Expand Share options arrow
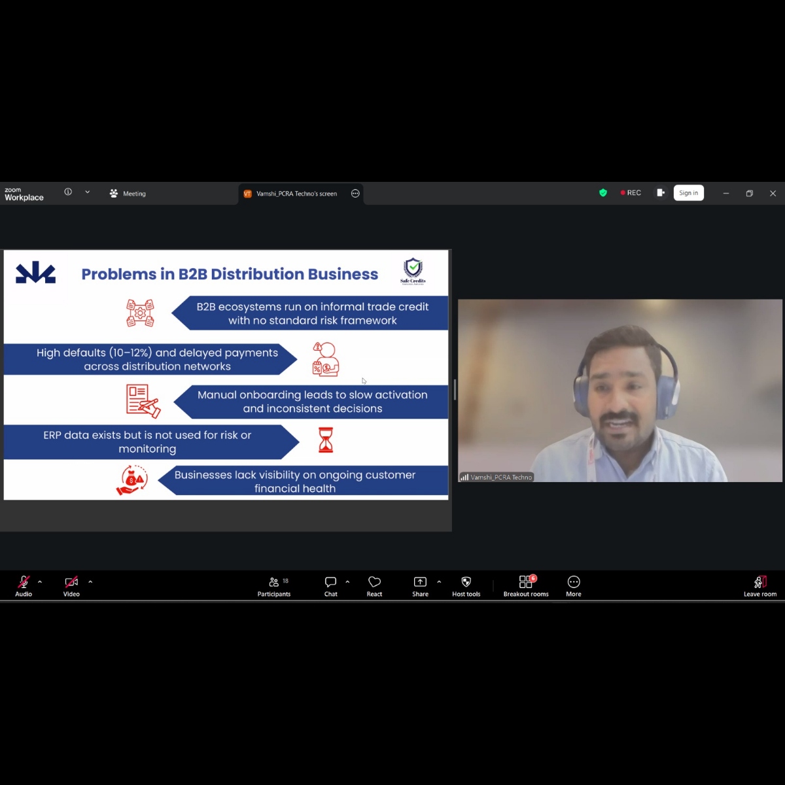The image size is (785, 785). [439, 582]
